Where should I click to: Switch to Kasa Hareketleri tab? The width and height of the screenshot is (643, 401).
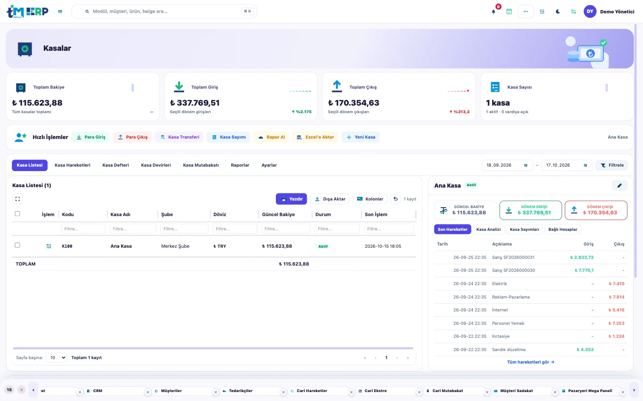72,165
